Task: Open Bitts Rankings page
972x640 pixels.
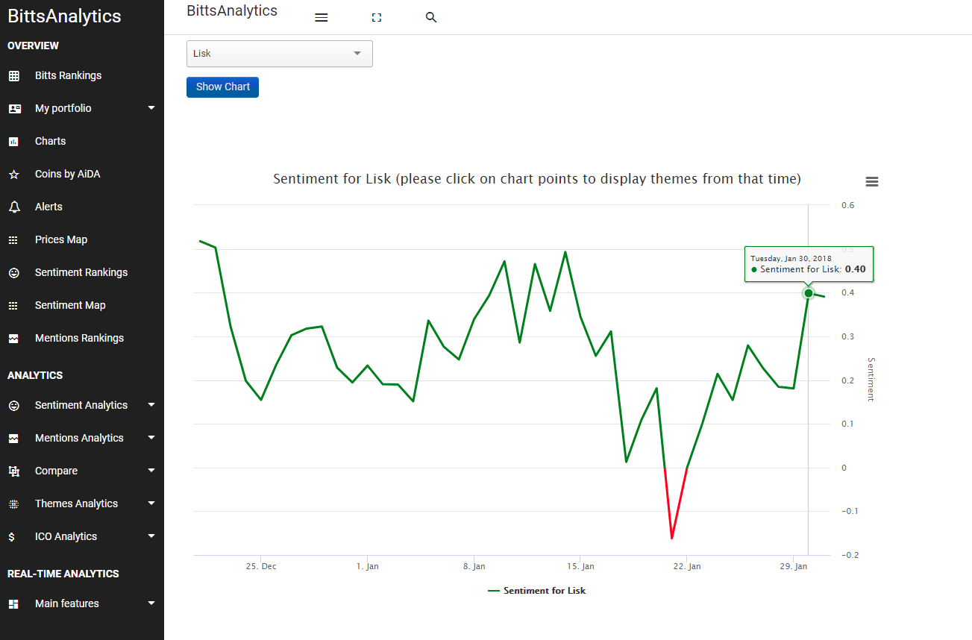Action: 68,75
